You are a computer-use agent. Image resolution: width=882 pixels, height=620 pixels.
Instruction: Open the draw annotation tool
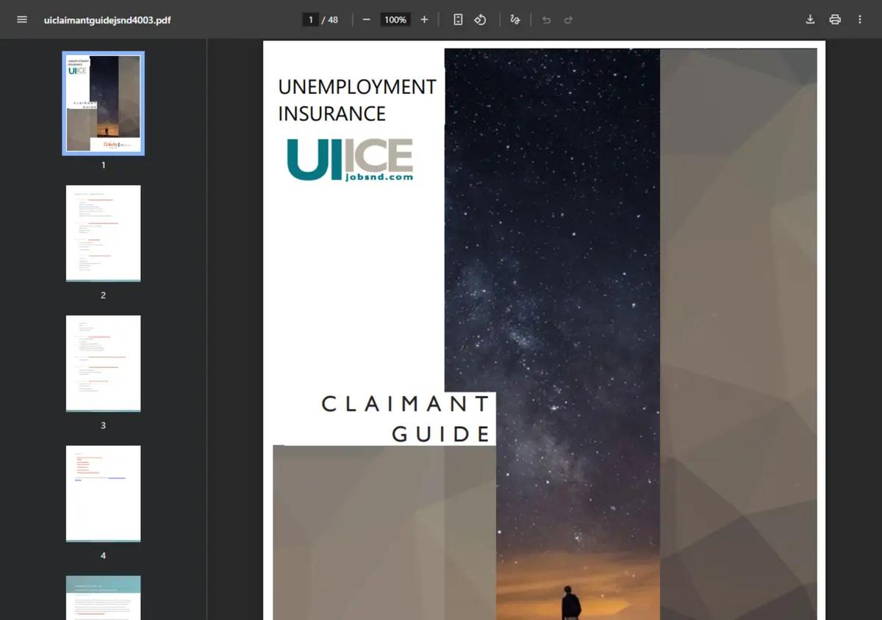(x=515, y=20)
